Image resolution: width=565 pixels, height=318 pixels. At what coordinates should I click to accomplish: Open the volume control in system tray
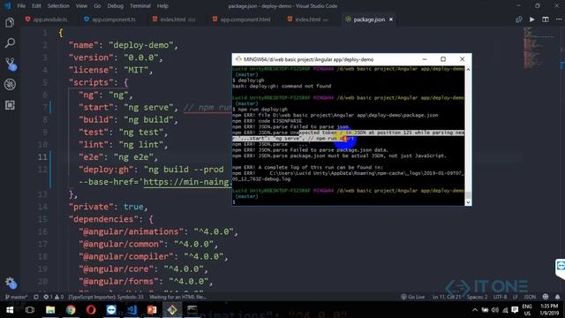click(x=495, y=310)
